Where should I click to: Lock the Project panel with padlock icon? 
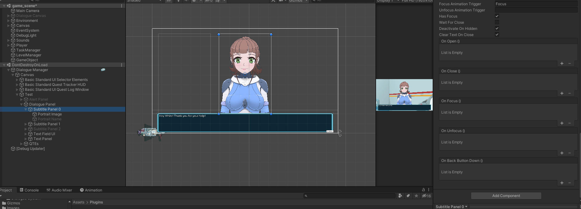[423, 190]
